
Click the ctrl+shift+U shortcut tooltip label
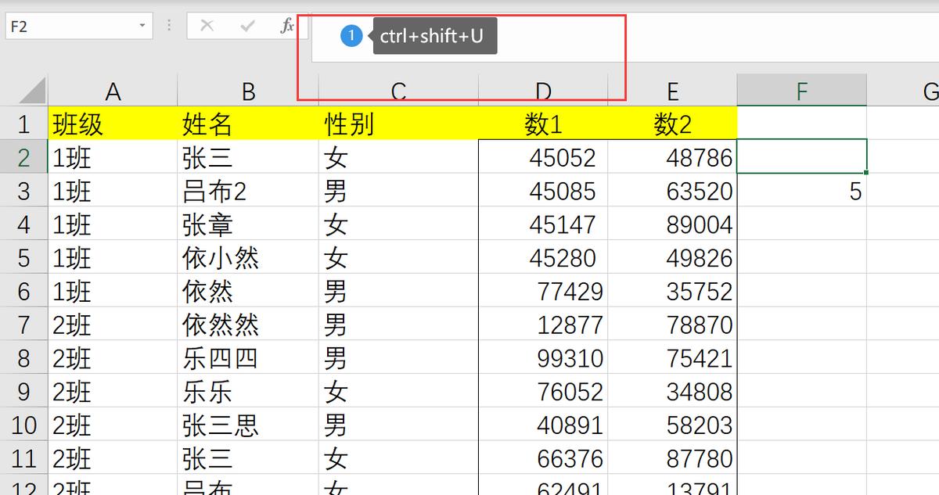tap(434, 34)
